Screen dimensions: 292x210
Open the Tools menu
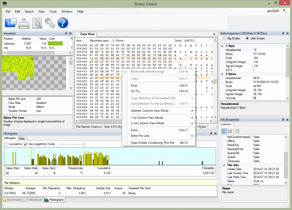(x=53, y=11)
